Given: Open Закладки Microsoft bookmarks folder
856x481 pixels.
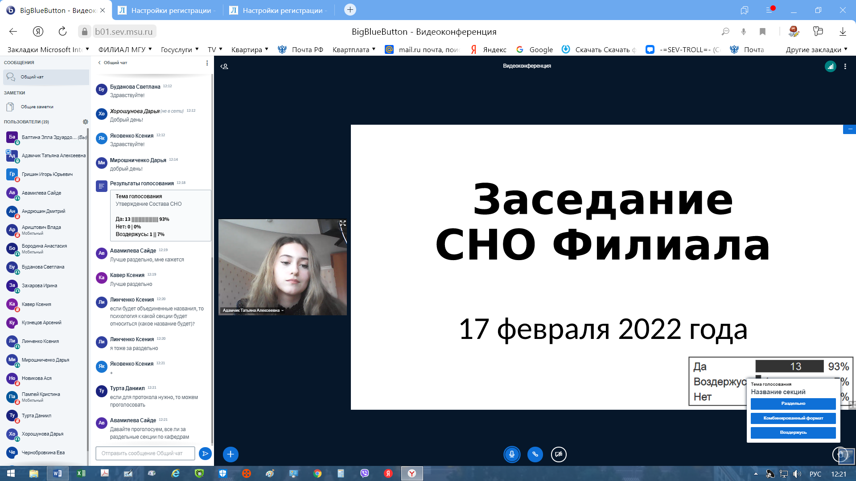Looking at the screenshot, I should (48, 49).
